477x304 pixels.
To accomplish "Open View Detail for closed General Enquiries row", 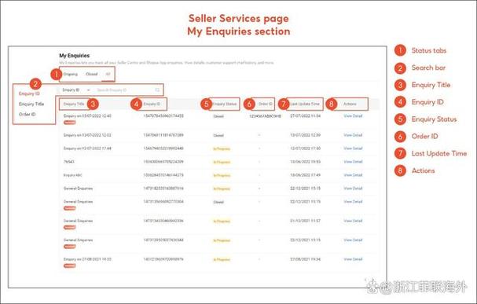I will tap(353, 202).
